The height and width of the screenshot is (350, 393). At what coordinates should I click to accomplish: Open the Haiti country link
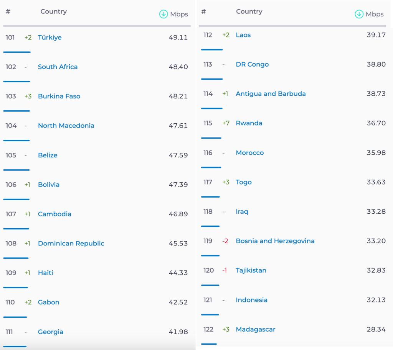pos(45,273)
